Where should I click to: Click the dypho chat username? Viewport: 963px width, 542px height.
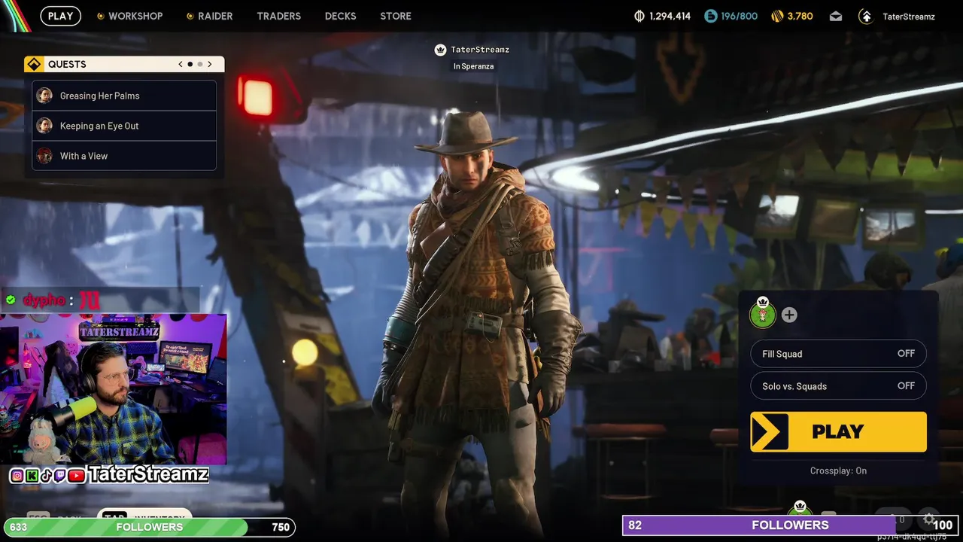(44, 300)
